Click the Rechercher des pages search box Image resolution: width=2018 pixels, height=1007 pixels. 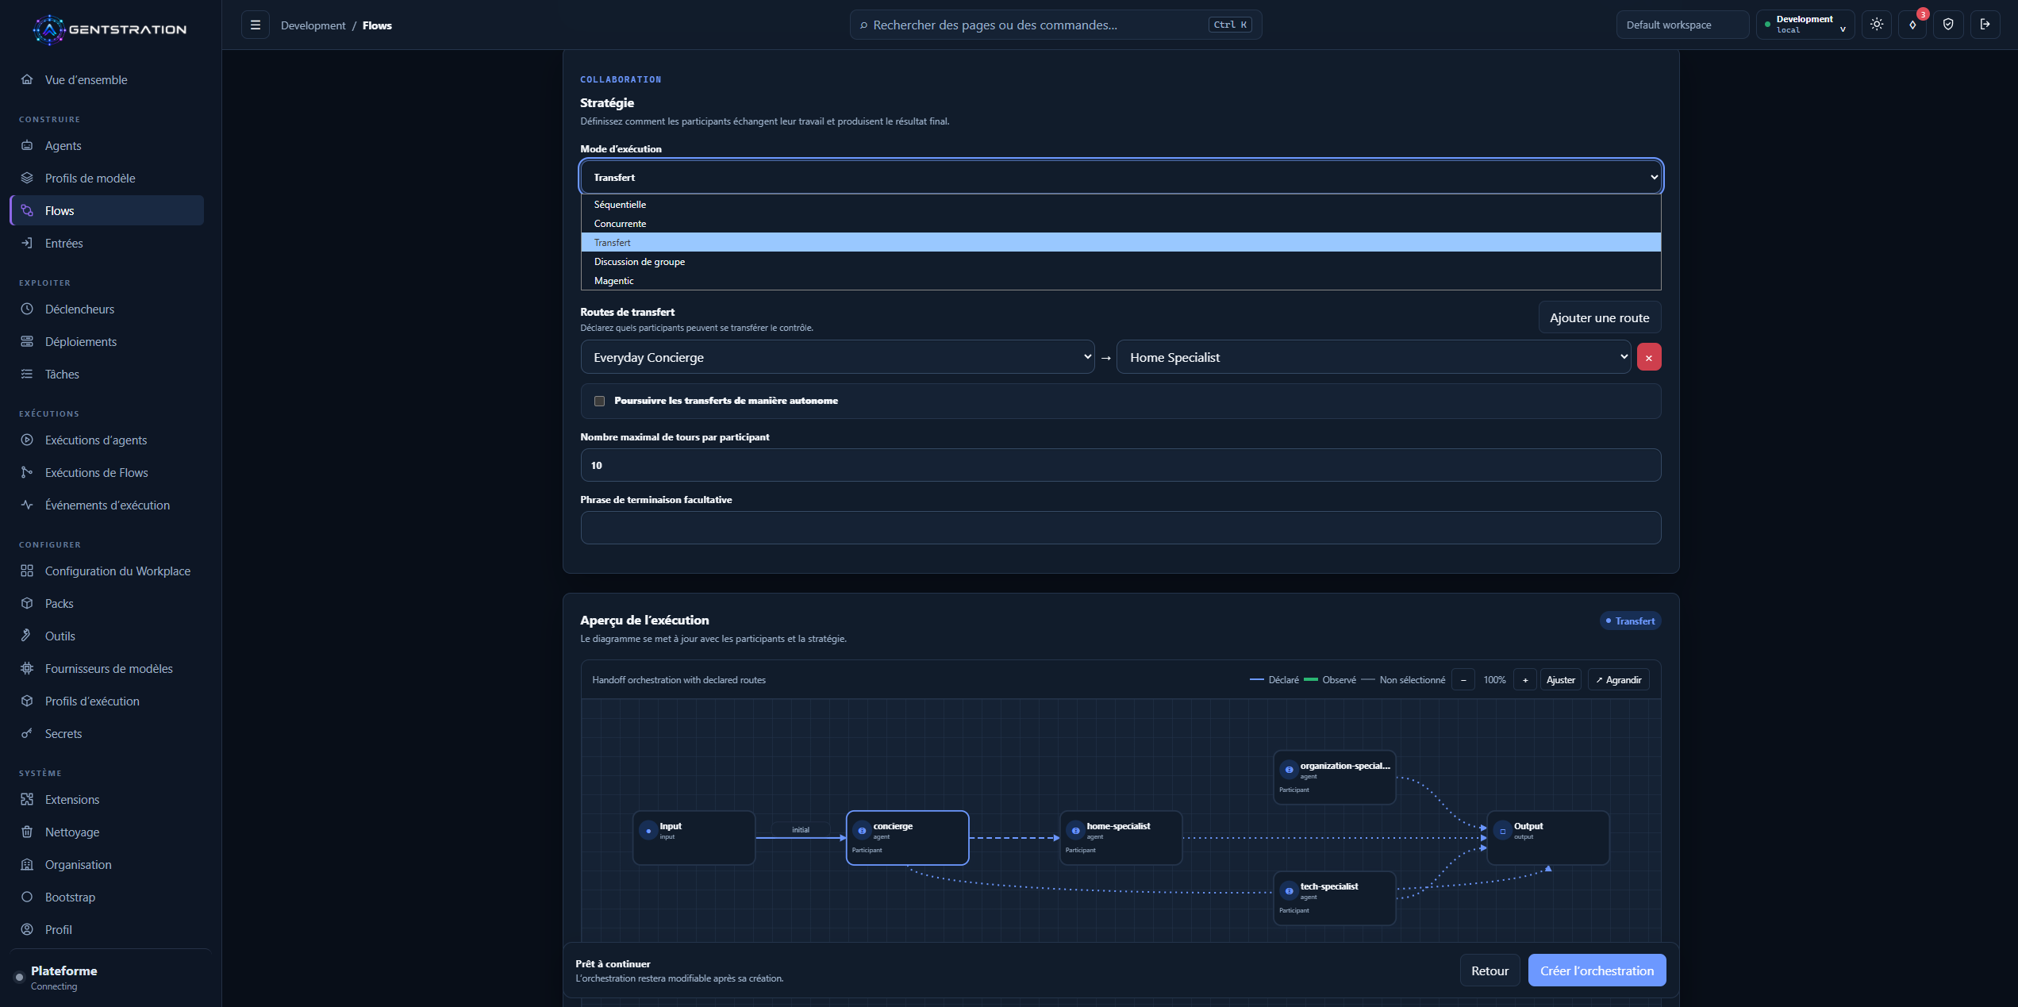pos(1055,25)
